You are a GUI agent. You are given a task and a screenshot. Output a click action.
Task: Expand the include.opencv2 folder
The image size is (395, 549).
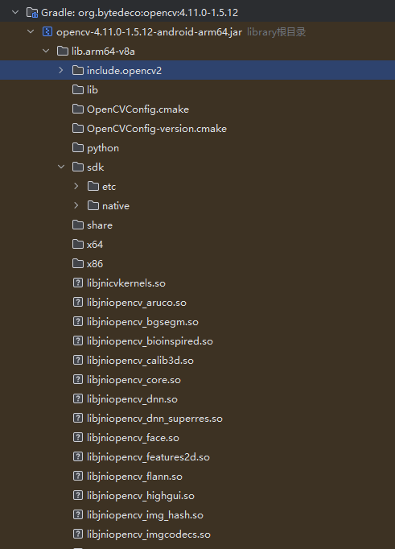(x=61, y=70)
